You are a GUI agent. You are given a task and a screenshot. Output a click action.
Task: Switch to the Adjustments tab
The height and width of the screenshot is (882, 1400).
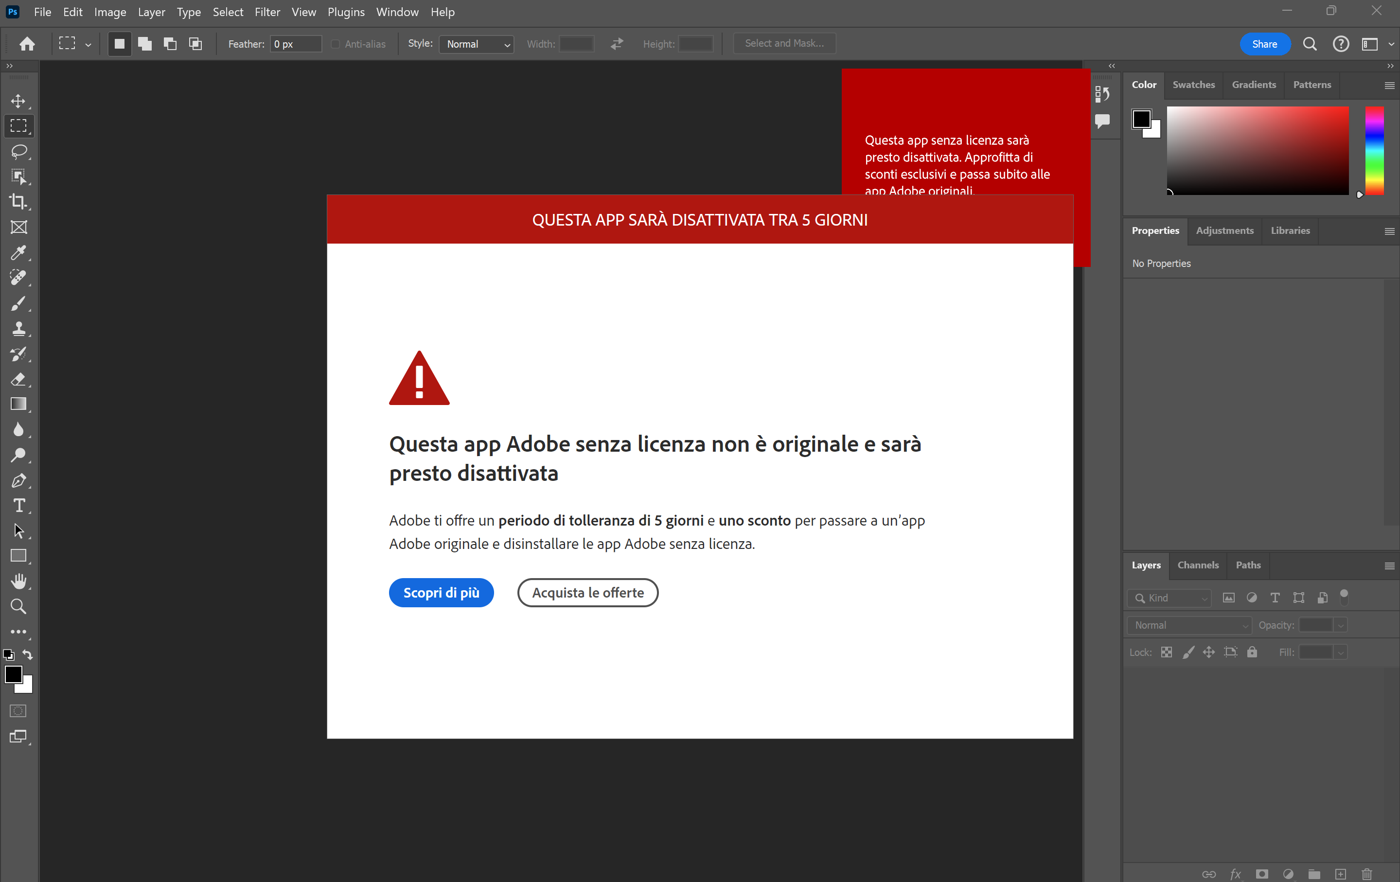pyautogui.click(x=1224, y=231)
